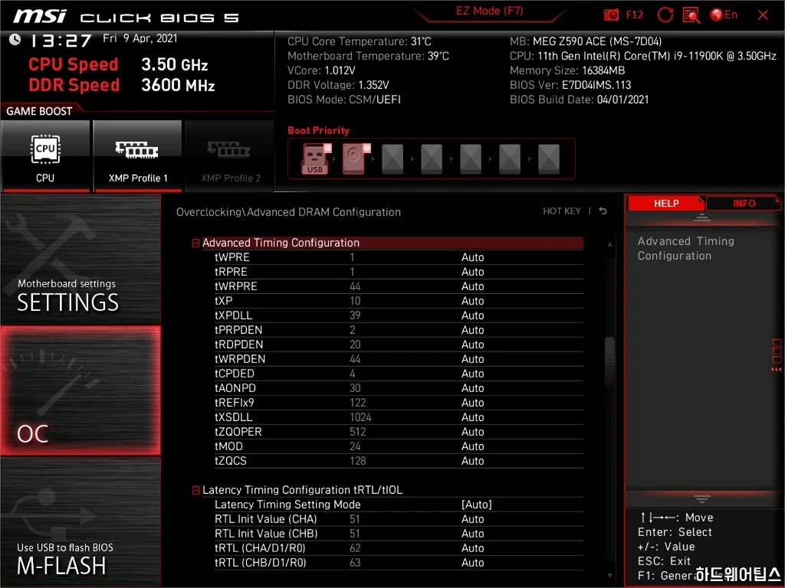Click the scrollbar down arrow
Image resolution: width=785 pixels, height=588 pixels.
(609, 576)
